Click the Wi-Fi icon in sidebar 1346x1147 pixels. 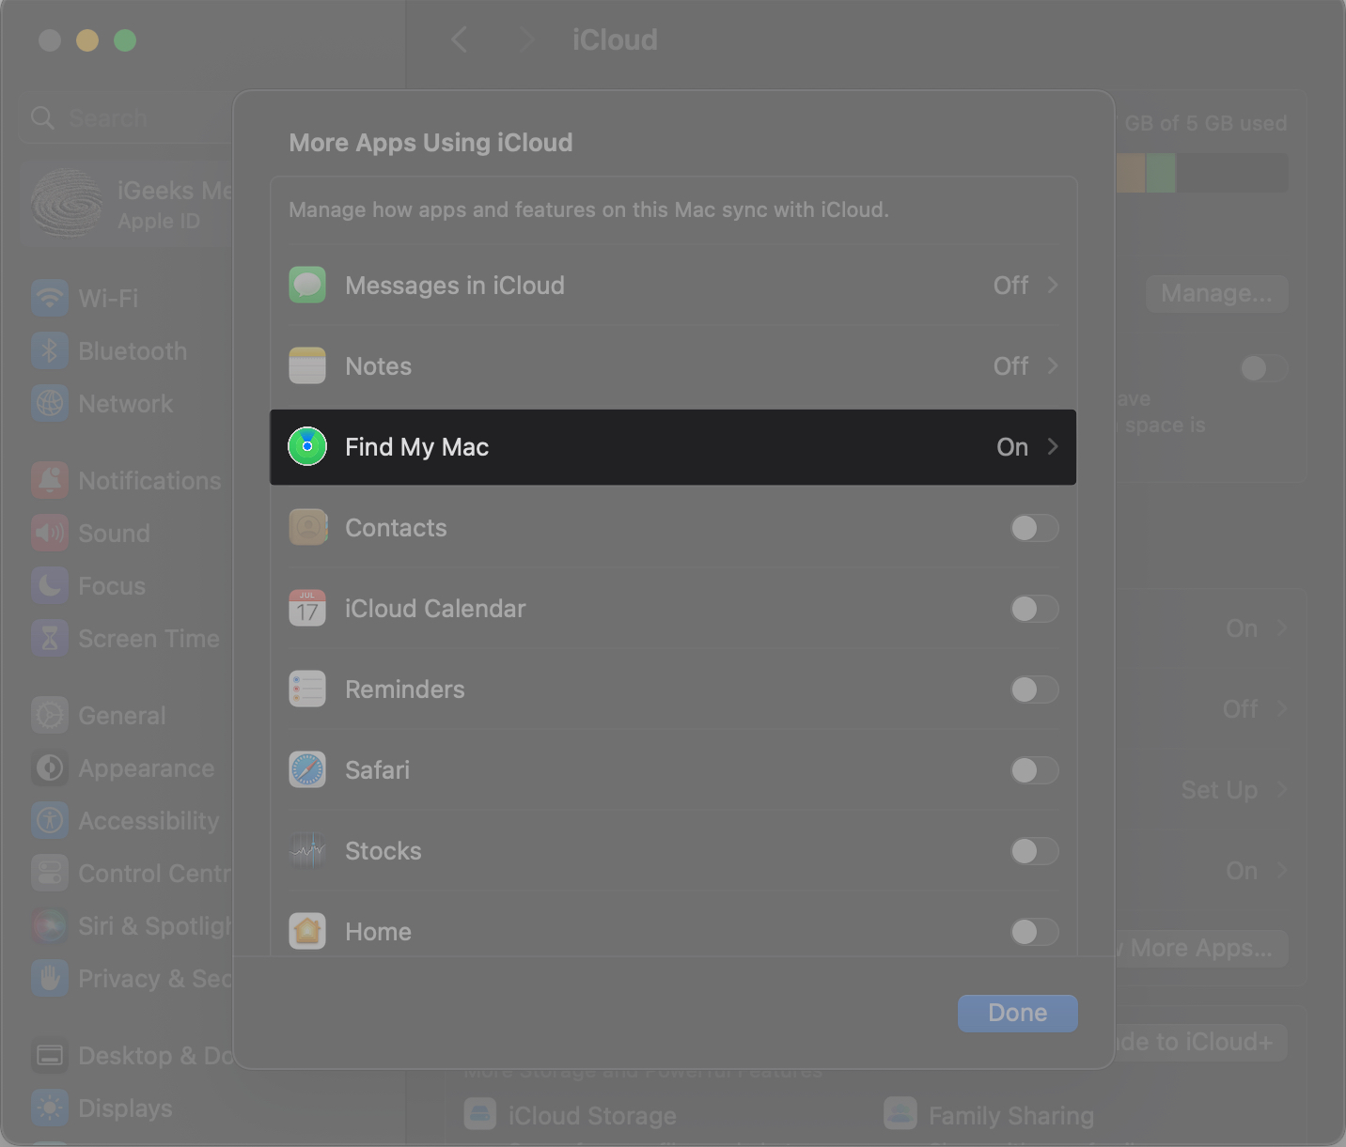tap(50, 299)
